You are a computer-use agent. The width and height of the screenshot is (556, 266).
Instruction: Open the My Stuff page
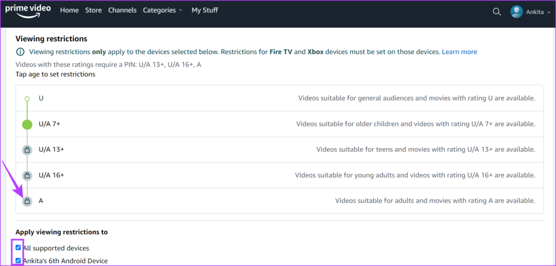(x=205, y=10)
